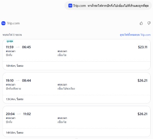Click the $26.21 price on the 20:04 train
The height and width of the screenshot is (139, 153).
(x=142, y=114)
